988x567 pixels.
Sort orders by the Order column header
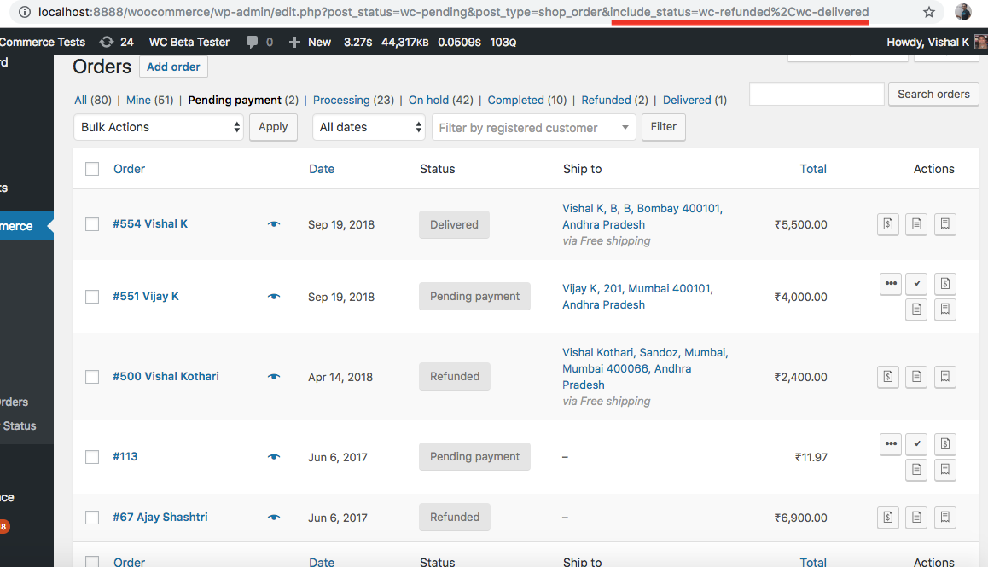tap(129, 169)
